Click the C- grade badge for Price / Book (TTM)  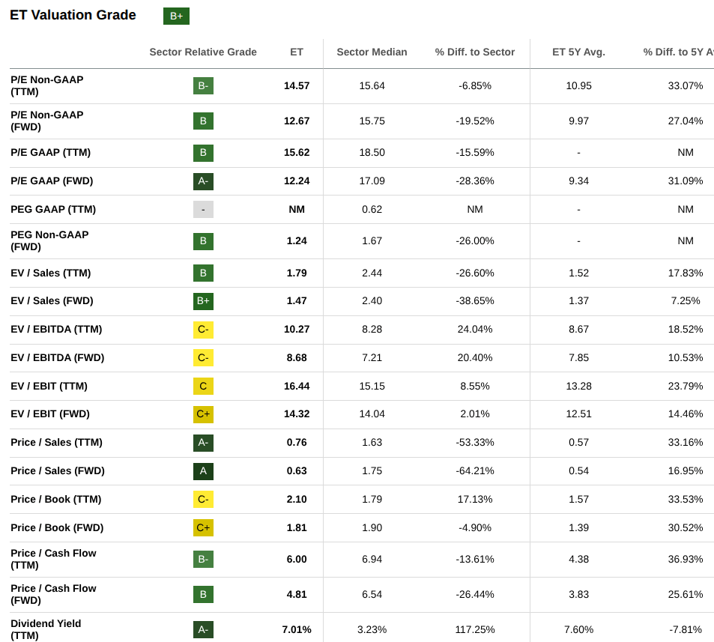tap(203, 500)
